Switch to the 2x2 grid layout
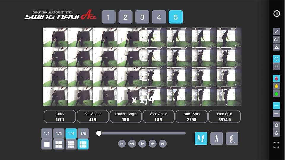This screenshot has width=285, height=160. click(x=59, y=144)
